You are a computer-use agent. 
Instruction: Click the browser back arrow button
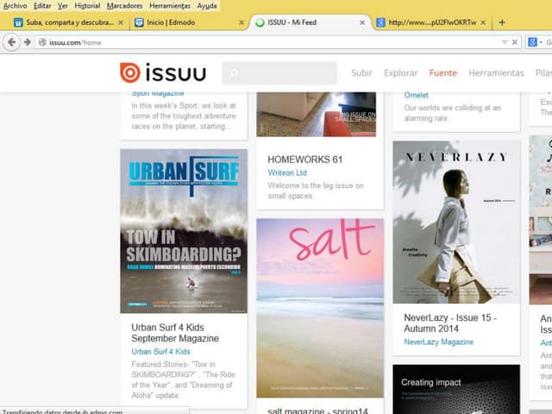(x=12, y=41)
